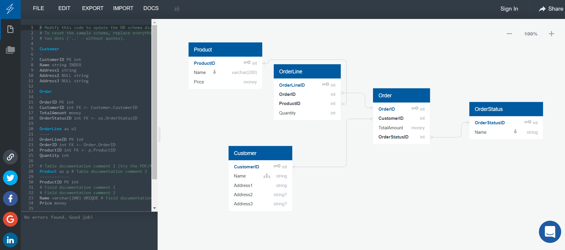Share via the Google icon
Image resolution: width=565 pixels, height=250 pixels.
click(10, 219)
